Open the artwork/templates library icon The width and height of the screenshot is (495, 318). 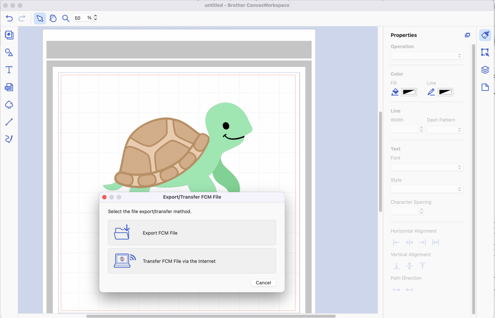9,35
